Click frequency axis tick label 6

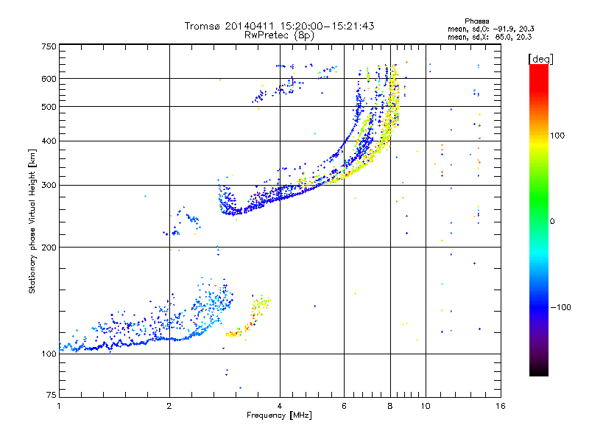click(344, 406)
